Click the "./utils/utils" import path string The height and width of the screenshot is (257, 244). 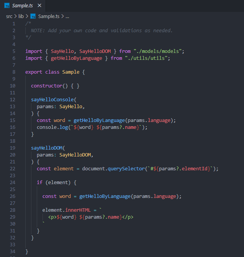click(146, 58)
